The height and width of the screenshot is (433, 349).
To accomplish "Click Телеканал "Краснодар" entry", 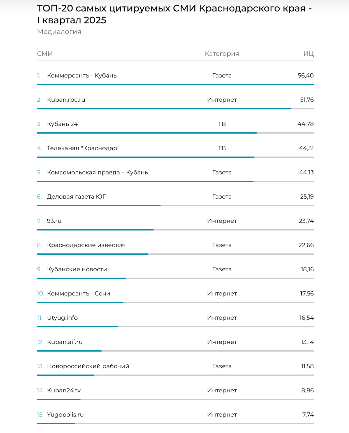I will (83, 148).
